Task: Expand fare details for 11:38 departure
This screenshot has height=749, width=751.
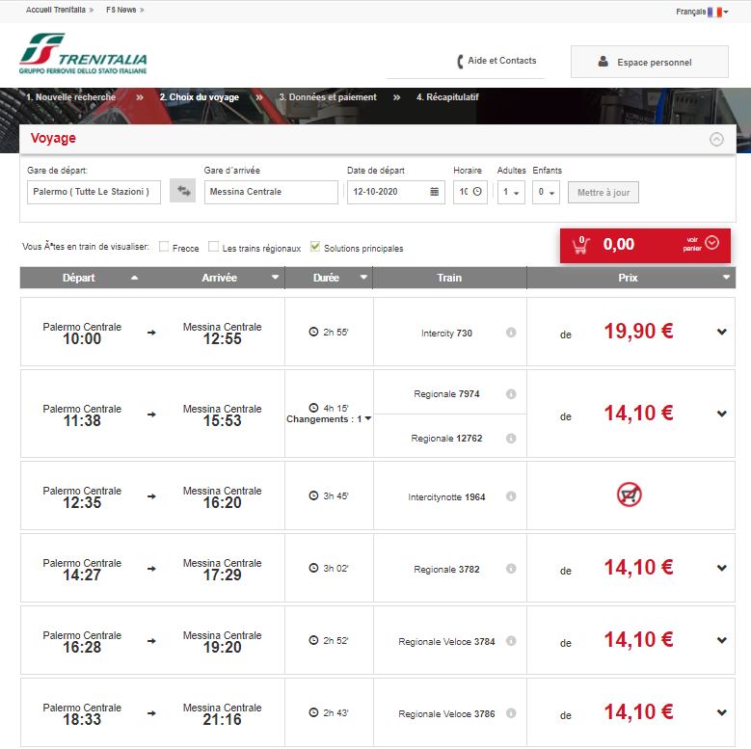Action: (722, 414)
